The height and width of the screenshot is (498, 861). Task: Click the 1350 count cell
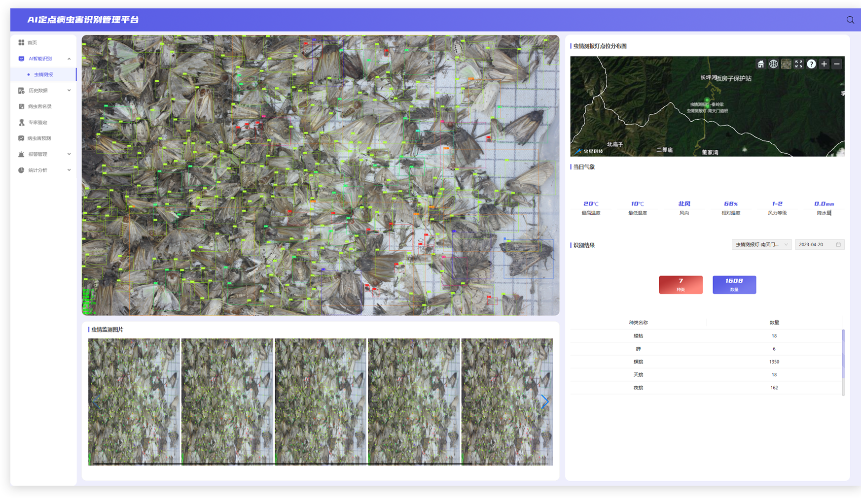[x=774, y=362]
